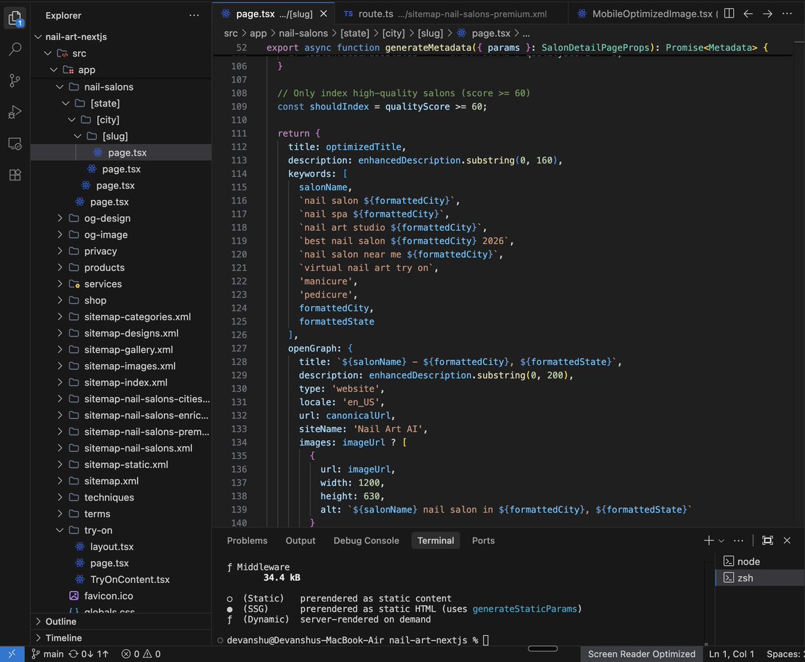The width and height of the screenshot is (805, 662).
Task: Click the main branch indicator
Action: (47, 654)
